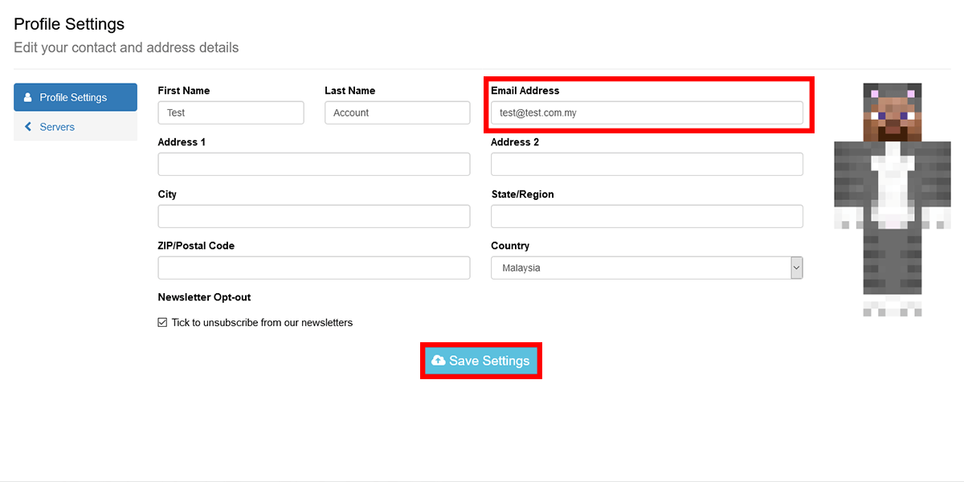Click the cloud icon inside Save Settings button

pos(439,360)
